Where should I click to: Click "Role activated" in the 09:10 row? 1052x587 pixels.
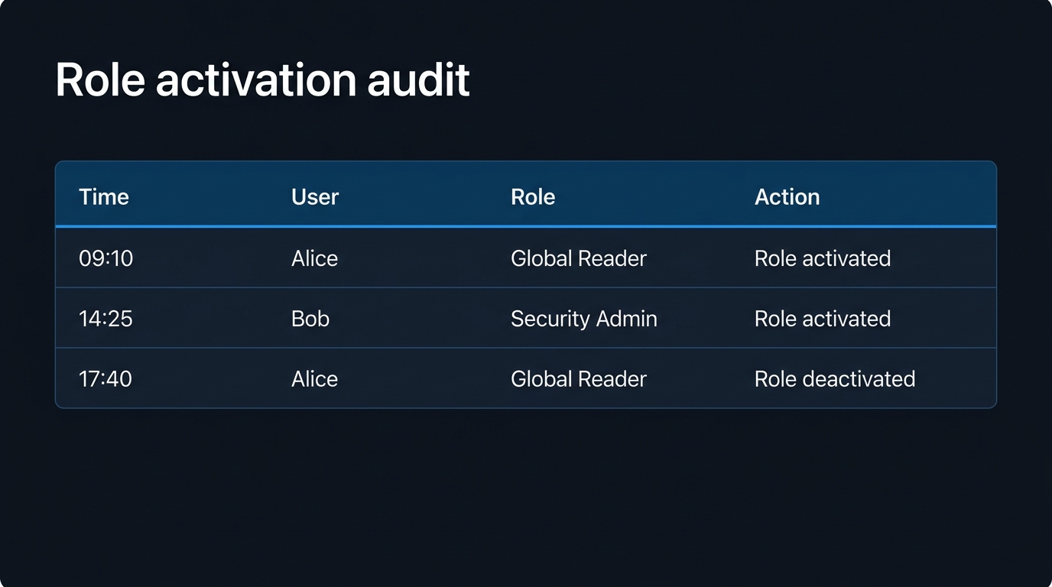point(823,258)
